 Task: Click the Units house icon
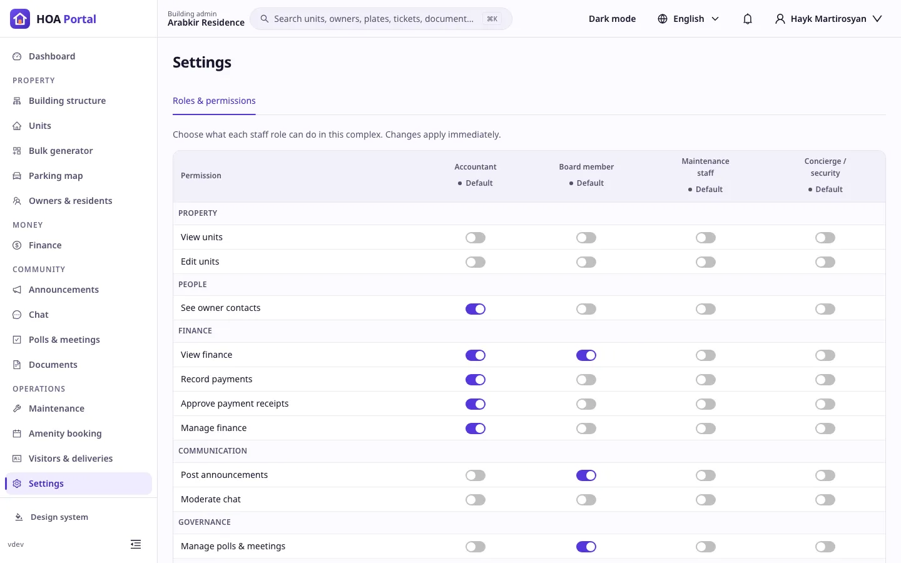17,126
